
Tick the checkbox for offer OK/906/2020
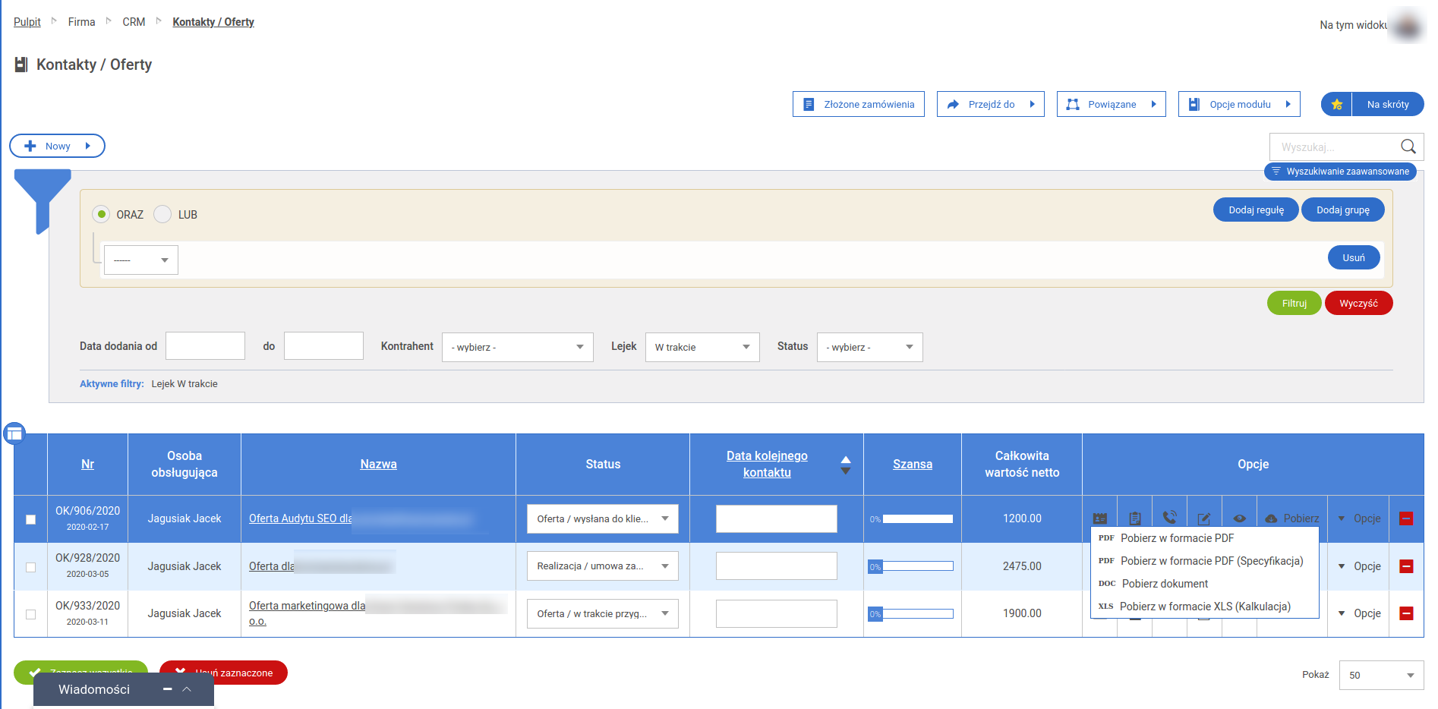pos(31,519)
